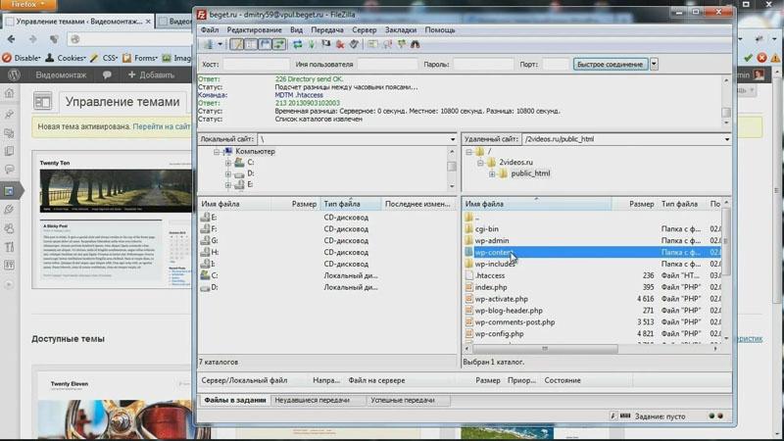Collapse the Компьютер tree node
Viewport: 784px width, 441px height.
(x=217, y=152)
